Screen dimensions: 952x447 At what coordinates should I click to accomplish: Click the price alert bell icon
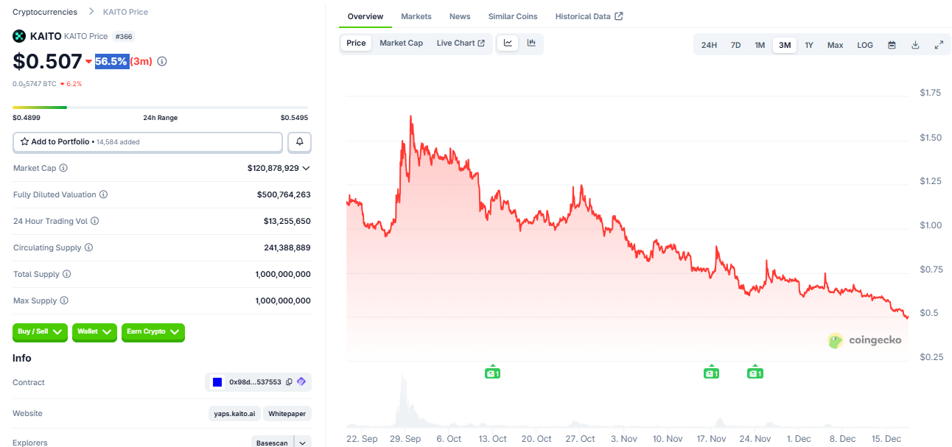300,141
